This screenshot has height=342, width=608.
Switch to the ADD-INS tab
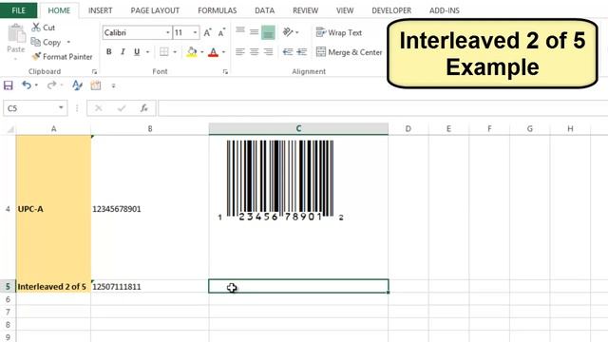point(444,10)
